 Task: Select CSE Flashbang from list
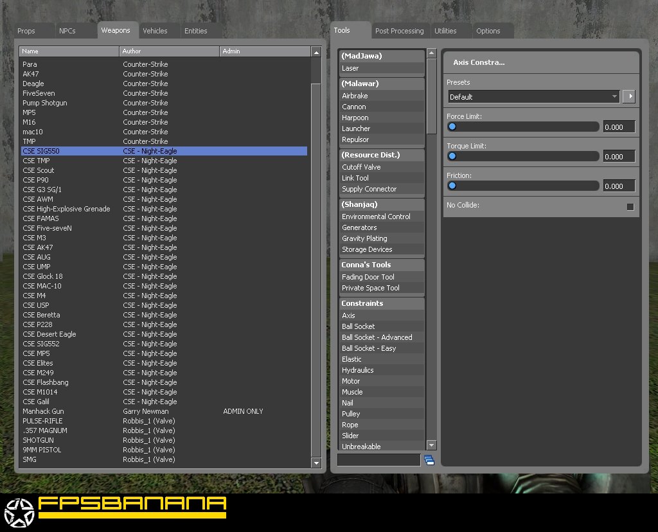164,382
